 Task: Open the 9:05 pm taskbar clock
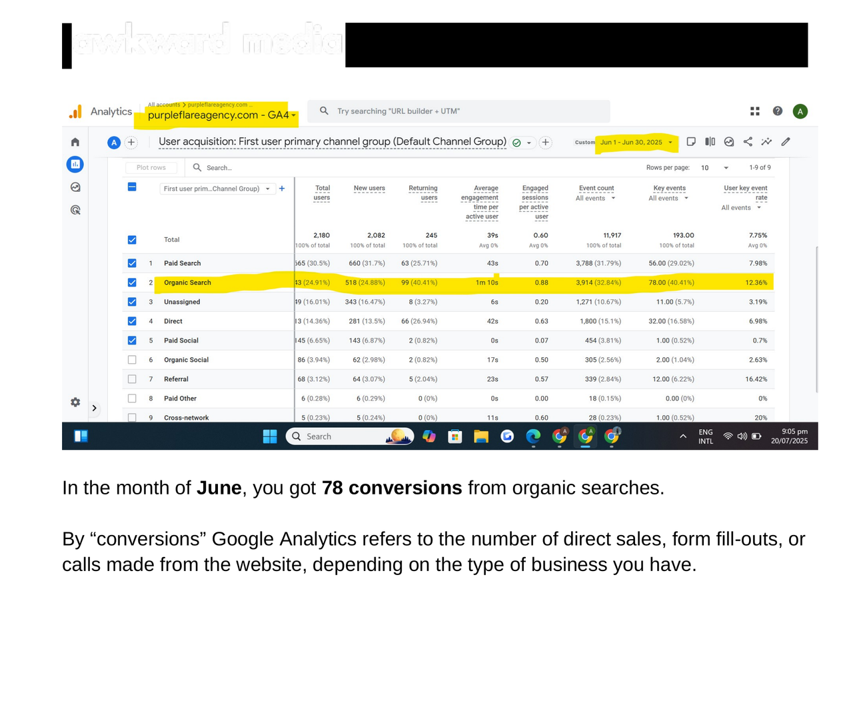coord(790,436)
